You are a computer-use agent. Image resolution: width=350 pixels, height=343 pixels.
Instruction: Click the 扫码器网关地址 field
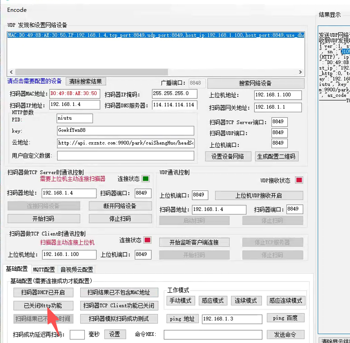tap(278, 107)
